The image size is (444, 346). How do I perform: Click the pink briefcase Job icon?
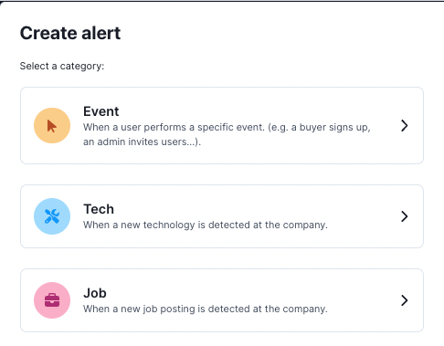click(x=52, y=300)
